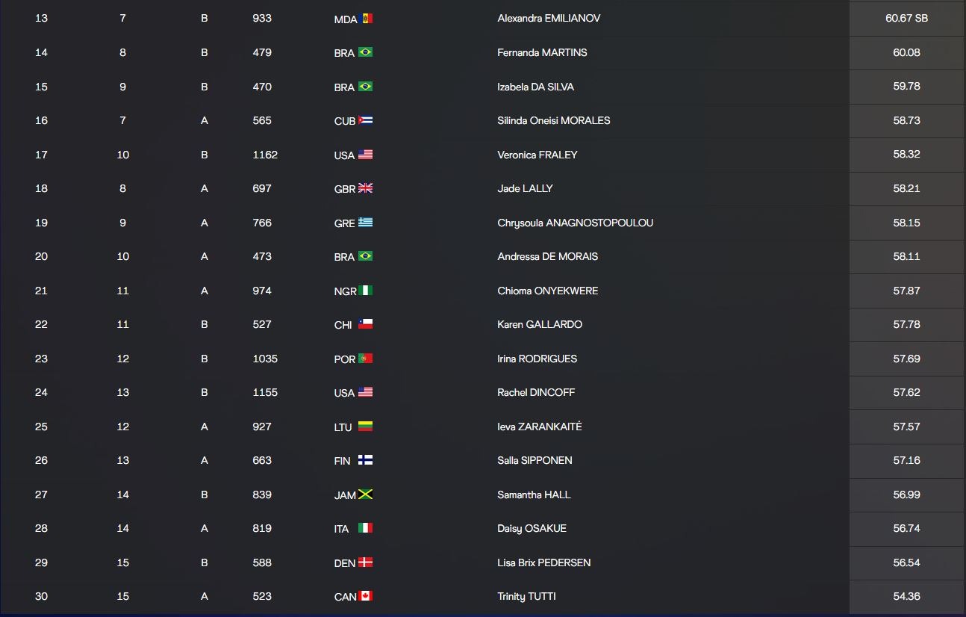Image resolution: width=966 pixels, height=617 pixels.
Task: Select Chrysoula ANAGNOSTOPOULOU name link
Action: tap(575, 223)
